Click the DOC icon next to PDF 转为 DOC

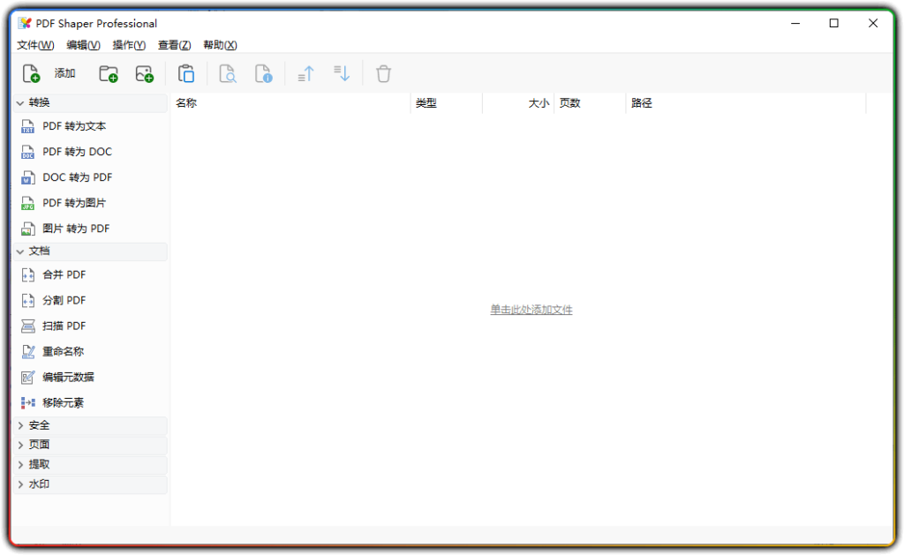(x=27, y=152)
